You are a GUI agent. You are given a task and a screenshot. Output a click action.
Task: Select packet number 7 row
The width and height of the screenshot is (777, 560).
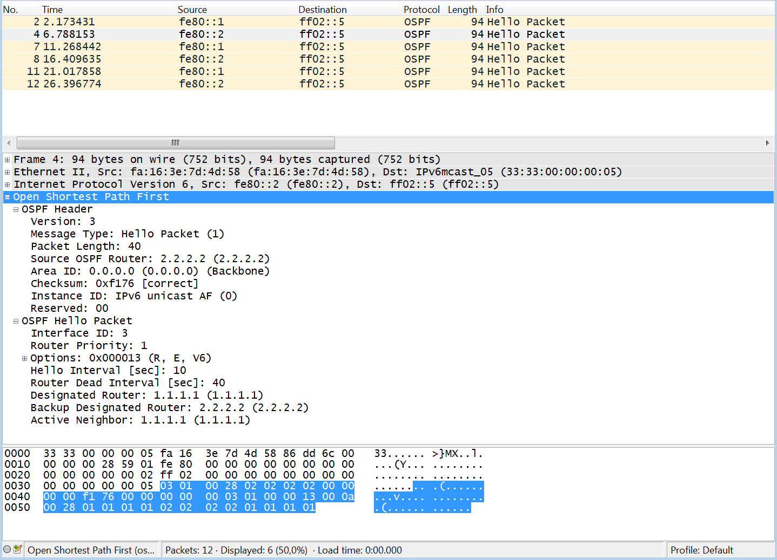[388, 46]
